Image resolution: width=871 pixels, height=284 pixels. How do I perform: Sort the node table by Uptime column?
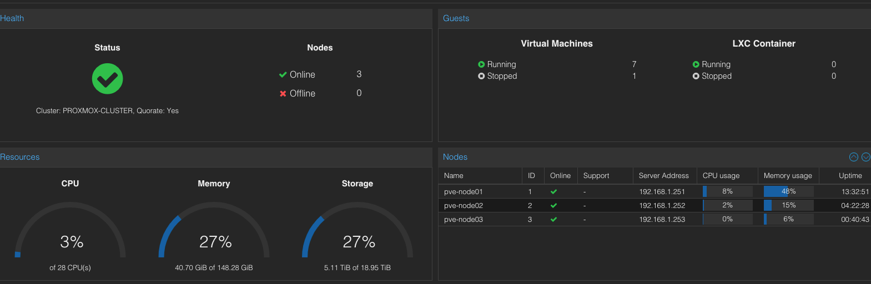(845, 175)
